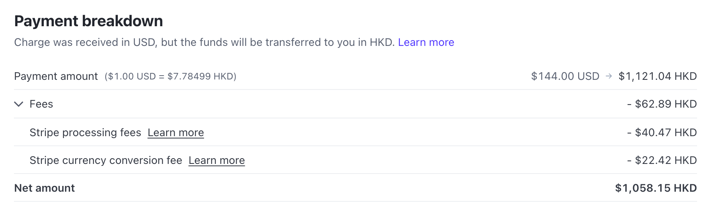Click the Payment amount label

[x=56, y=76]
